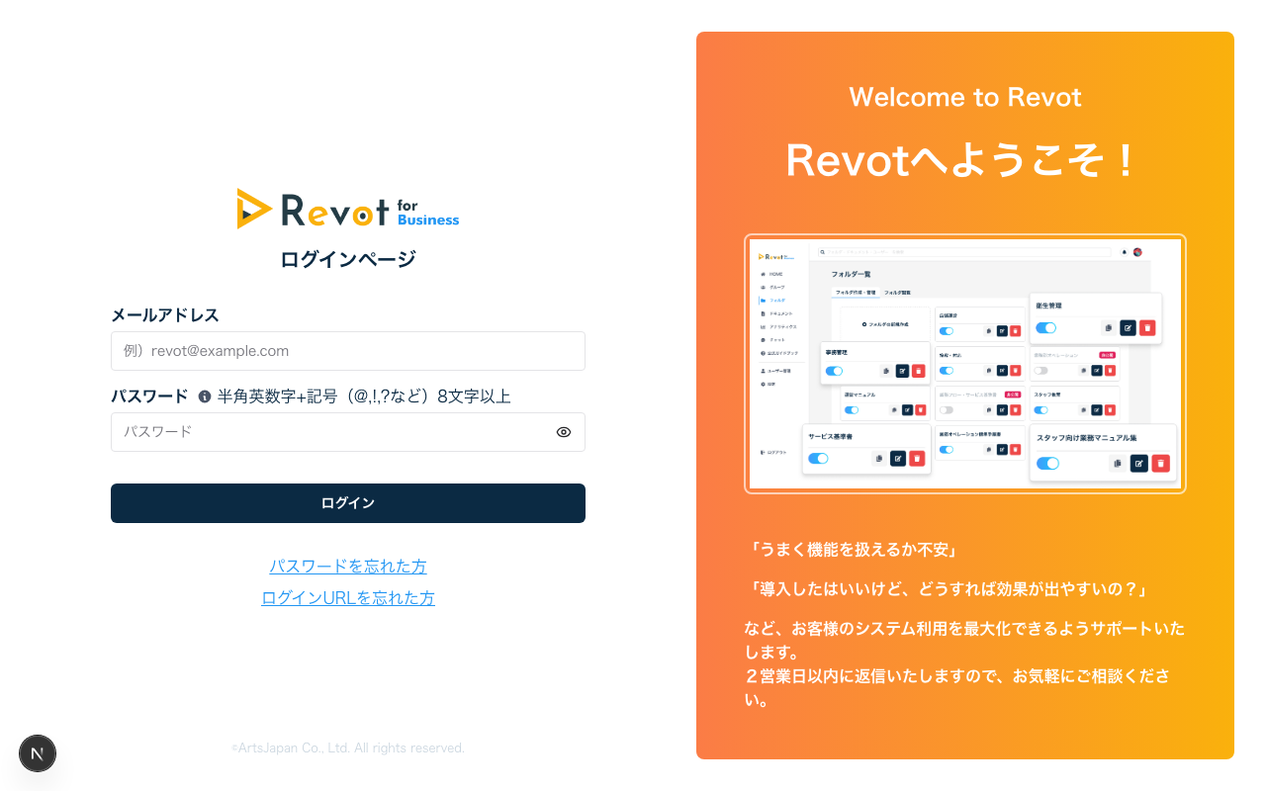This screenshot has height=791, width=1266.
Task: Toggle the サービス基準書 folder switch
Action: point(818,458)
